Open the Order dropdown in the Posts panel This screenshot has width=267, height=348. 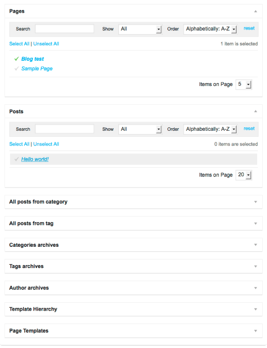(x=210, y=129)
